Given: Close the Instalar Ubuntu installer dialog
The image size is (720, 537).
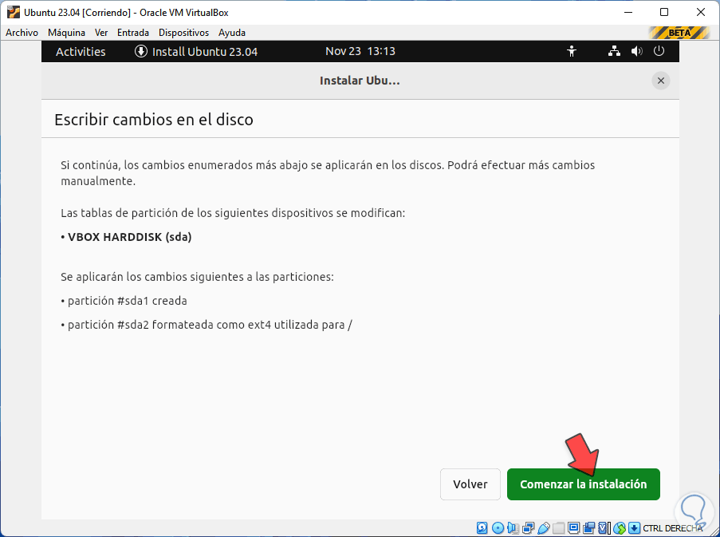Looking at the screenshot, I should [661, 81].
